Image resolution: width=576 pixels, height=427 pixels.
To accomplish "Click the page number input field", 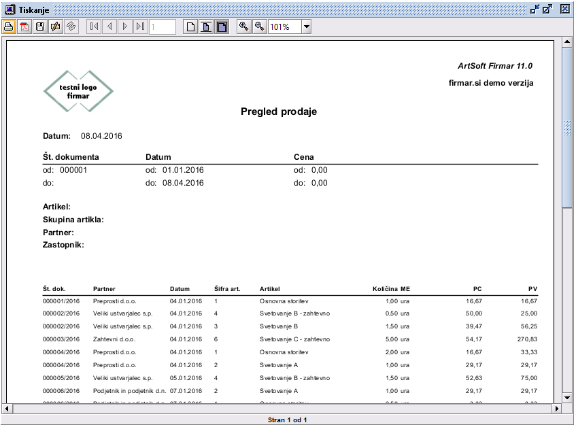I will [x=163, y=27].
